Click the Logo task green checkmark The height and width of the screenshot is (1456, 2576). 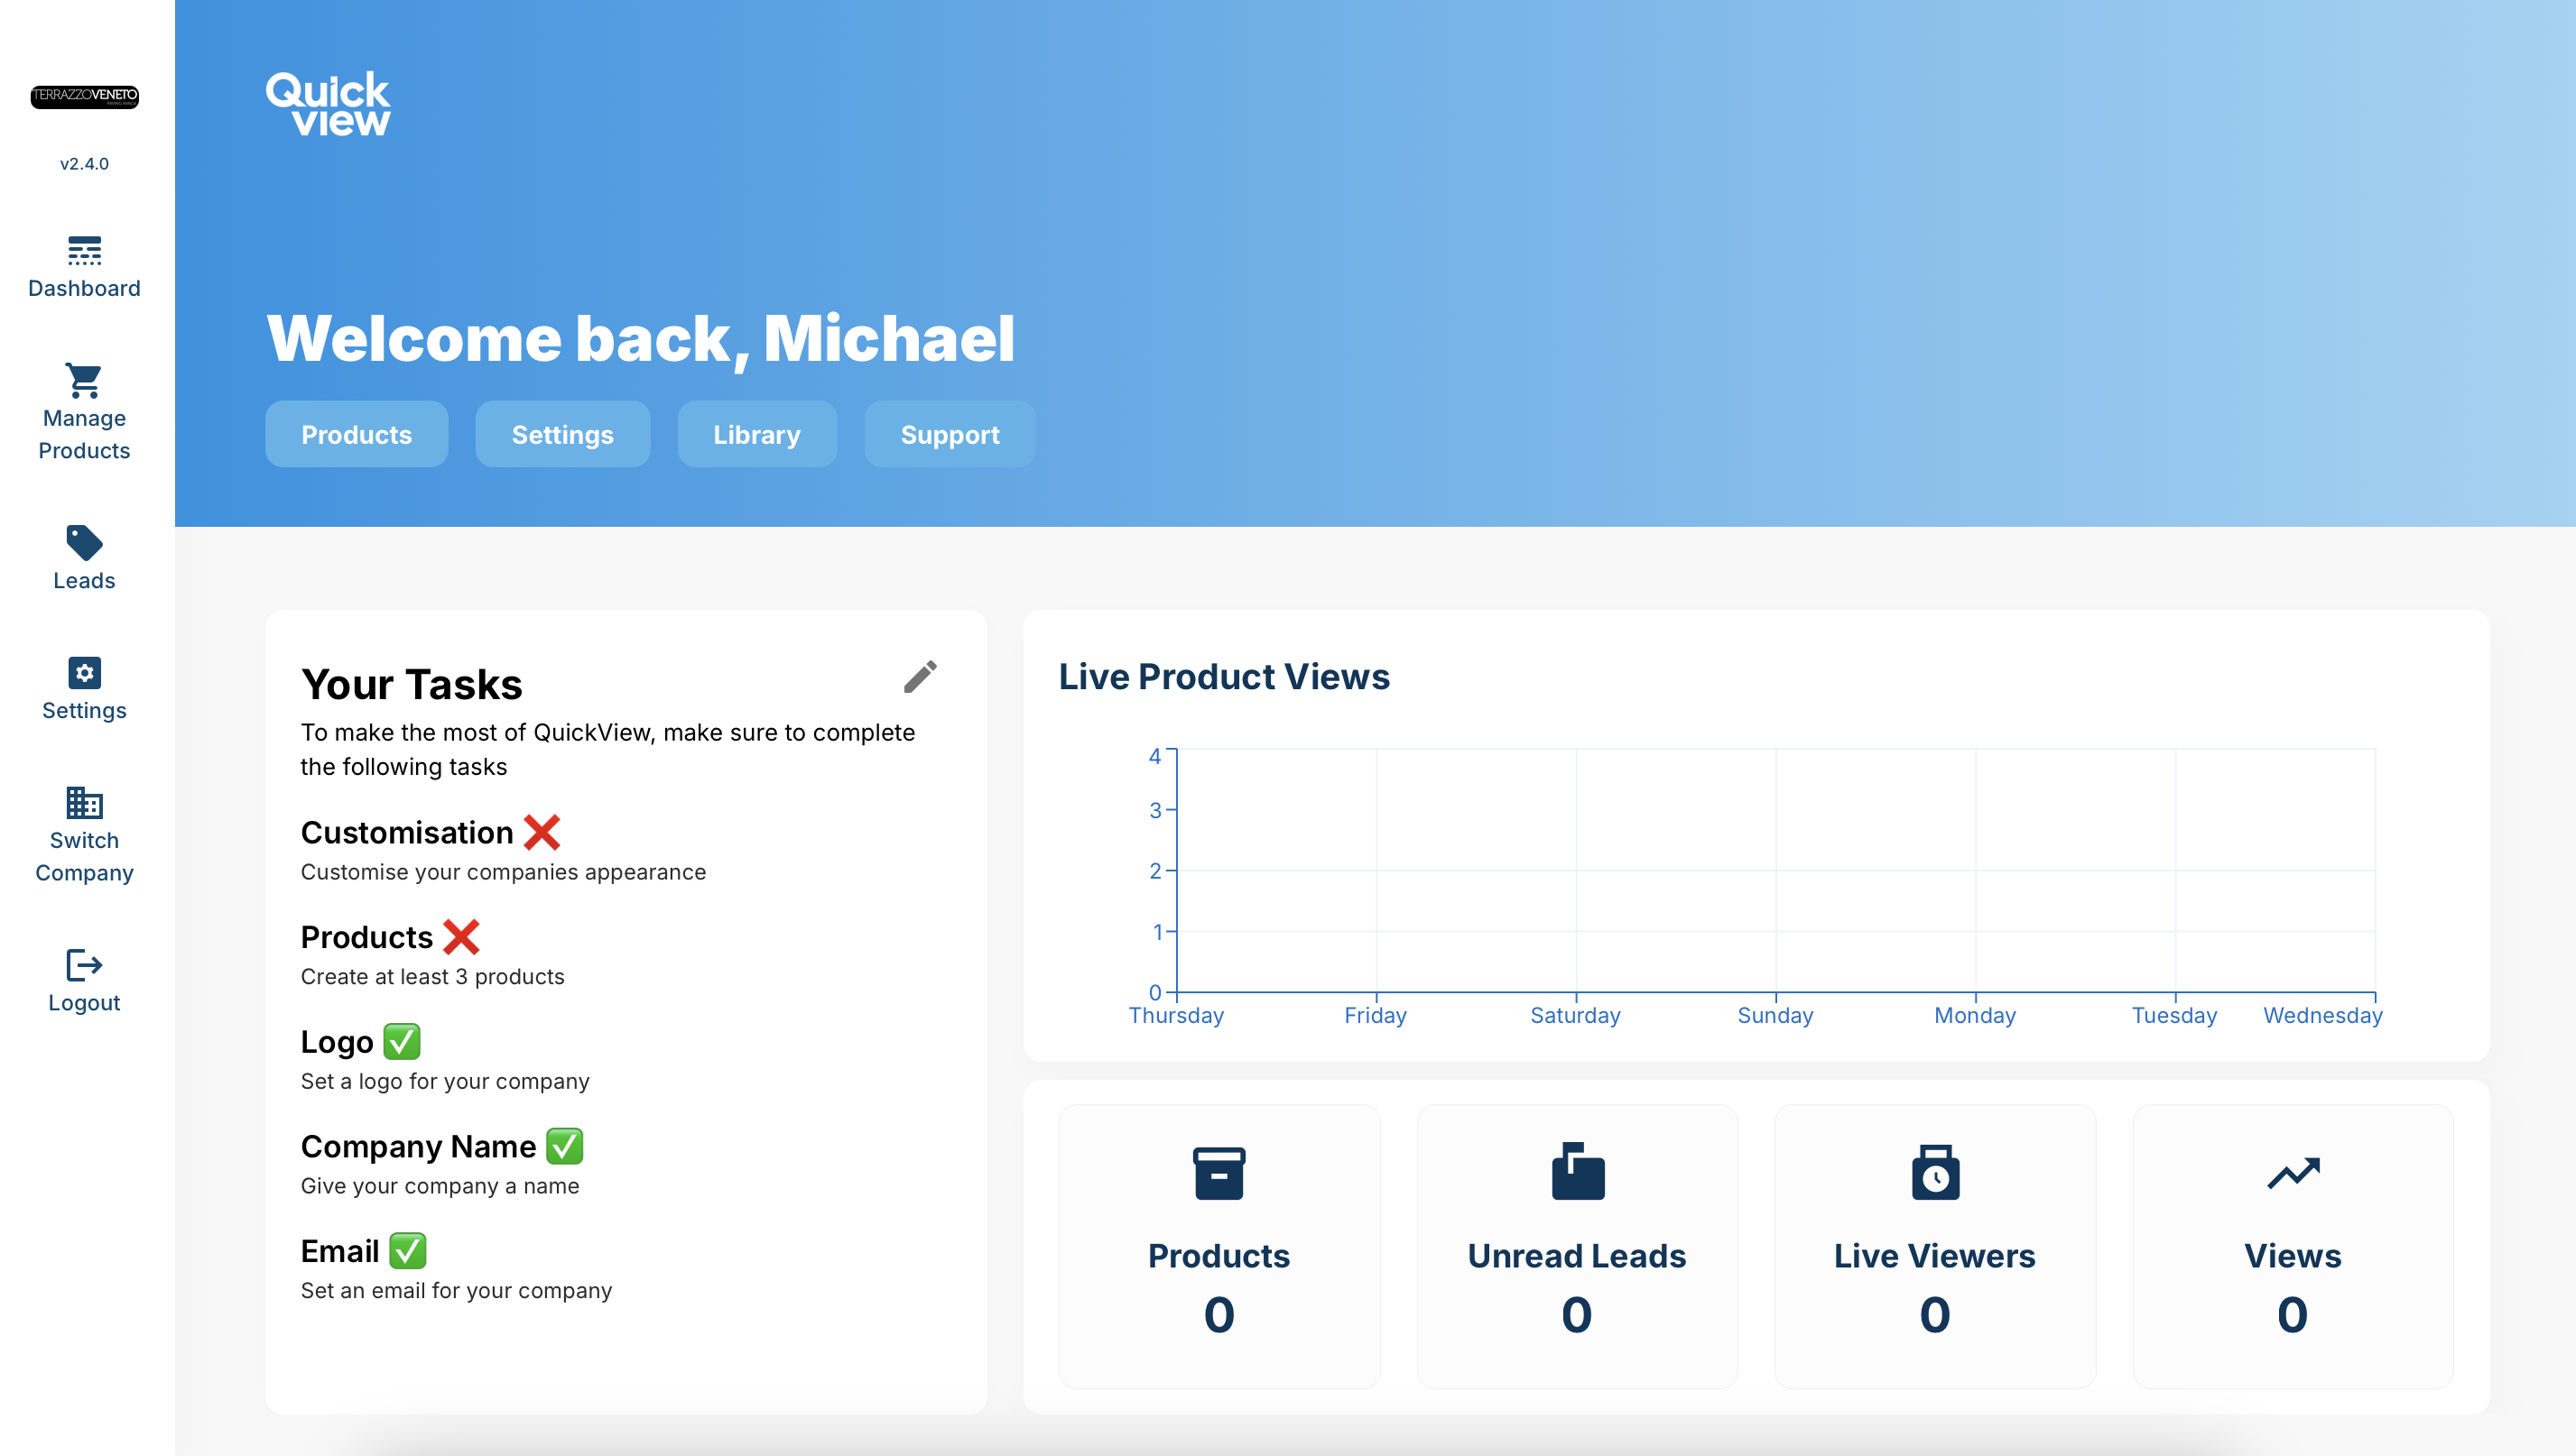coord(401,1041)
